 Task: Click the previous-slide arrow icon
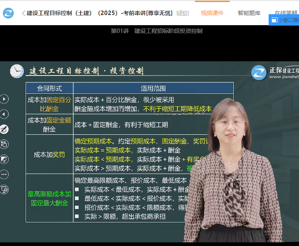click(4, 114)
